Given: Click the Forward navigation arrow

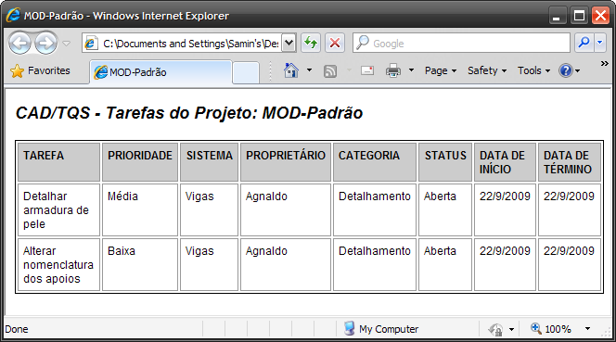Looking at the screenshot, I should click(46, 43).
